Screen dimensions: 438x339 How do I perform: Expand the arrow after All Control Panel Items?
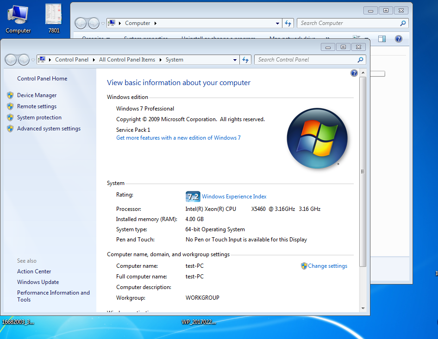[161, 60]
